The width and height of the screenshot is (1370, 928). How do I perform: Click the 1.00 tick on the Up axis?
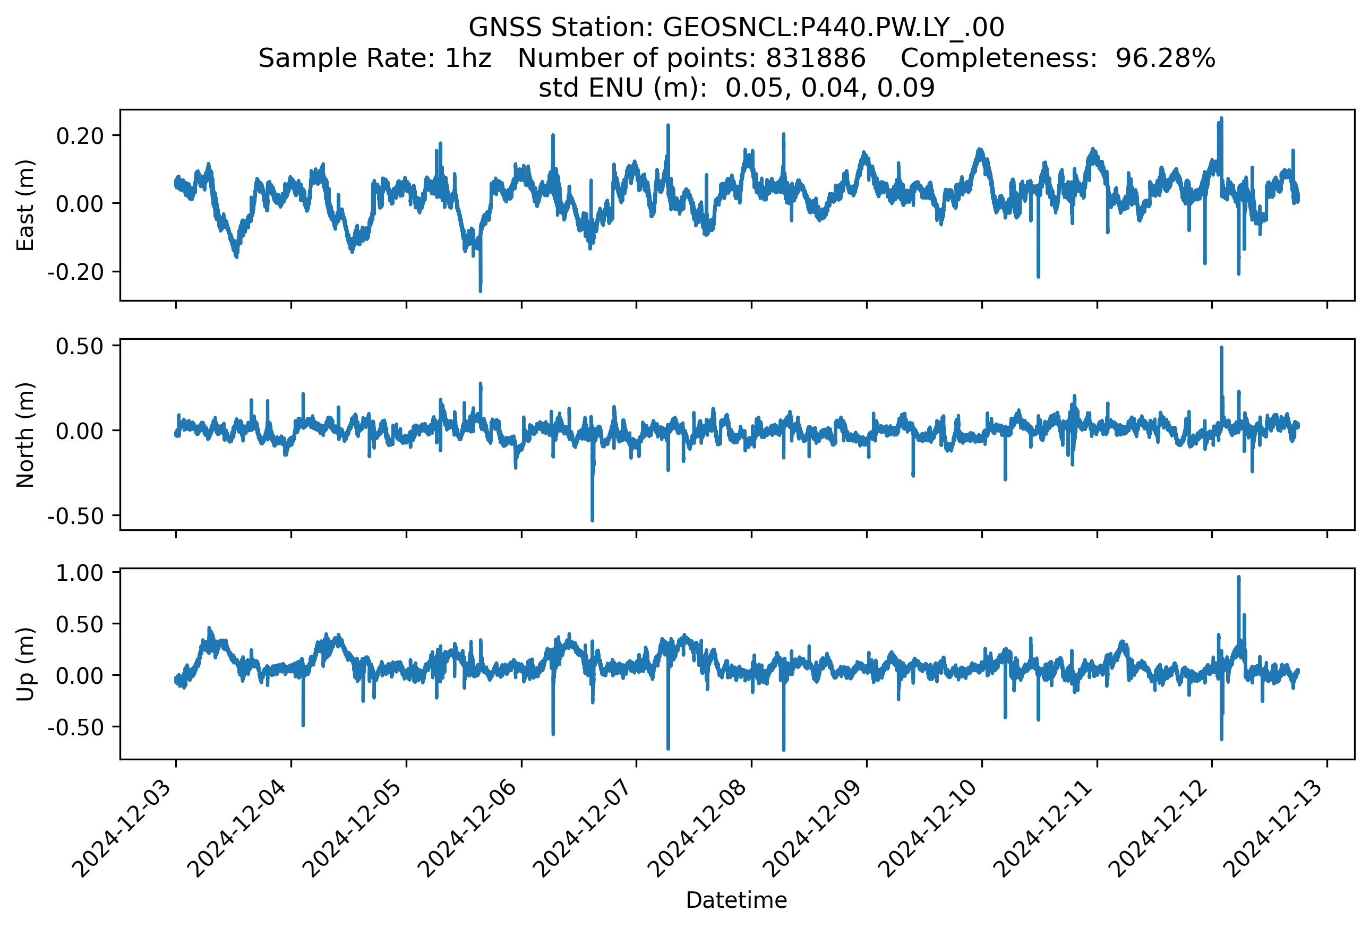click(x=80, y=573)
